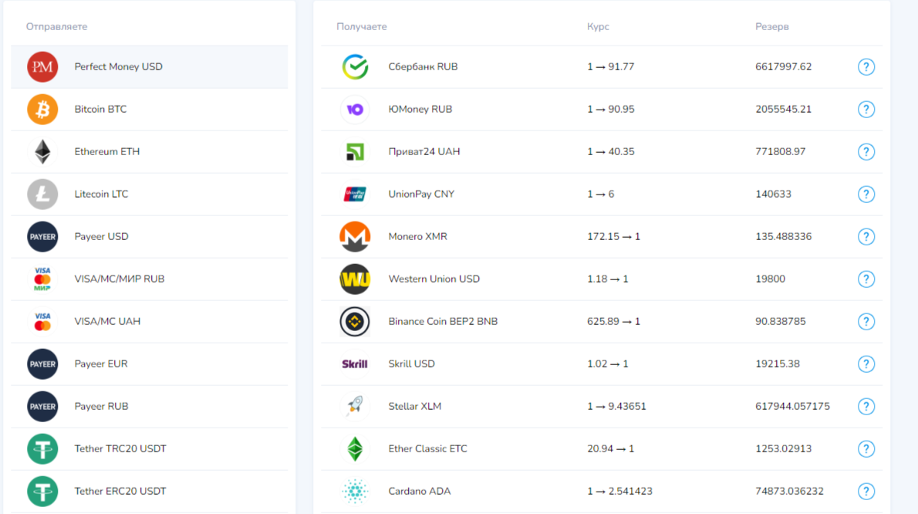Select the Litecoin LTC coin icon
Image resolution: width=918 pixels, height=514 pixels.
coord(42,194)
